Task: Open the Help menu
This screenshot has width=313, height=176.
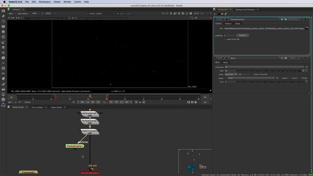Action: tap(86, 2)
